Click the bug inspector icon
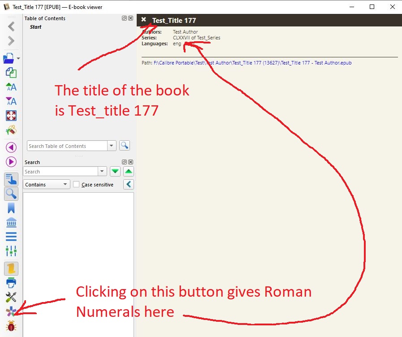Screen dimensions: 402x337 (11, 326)
